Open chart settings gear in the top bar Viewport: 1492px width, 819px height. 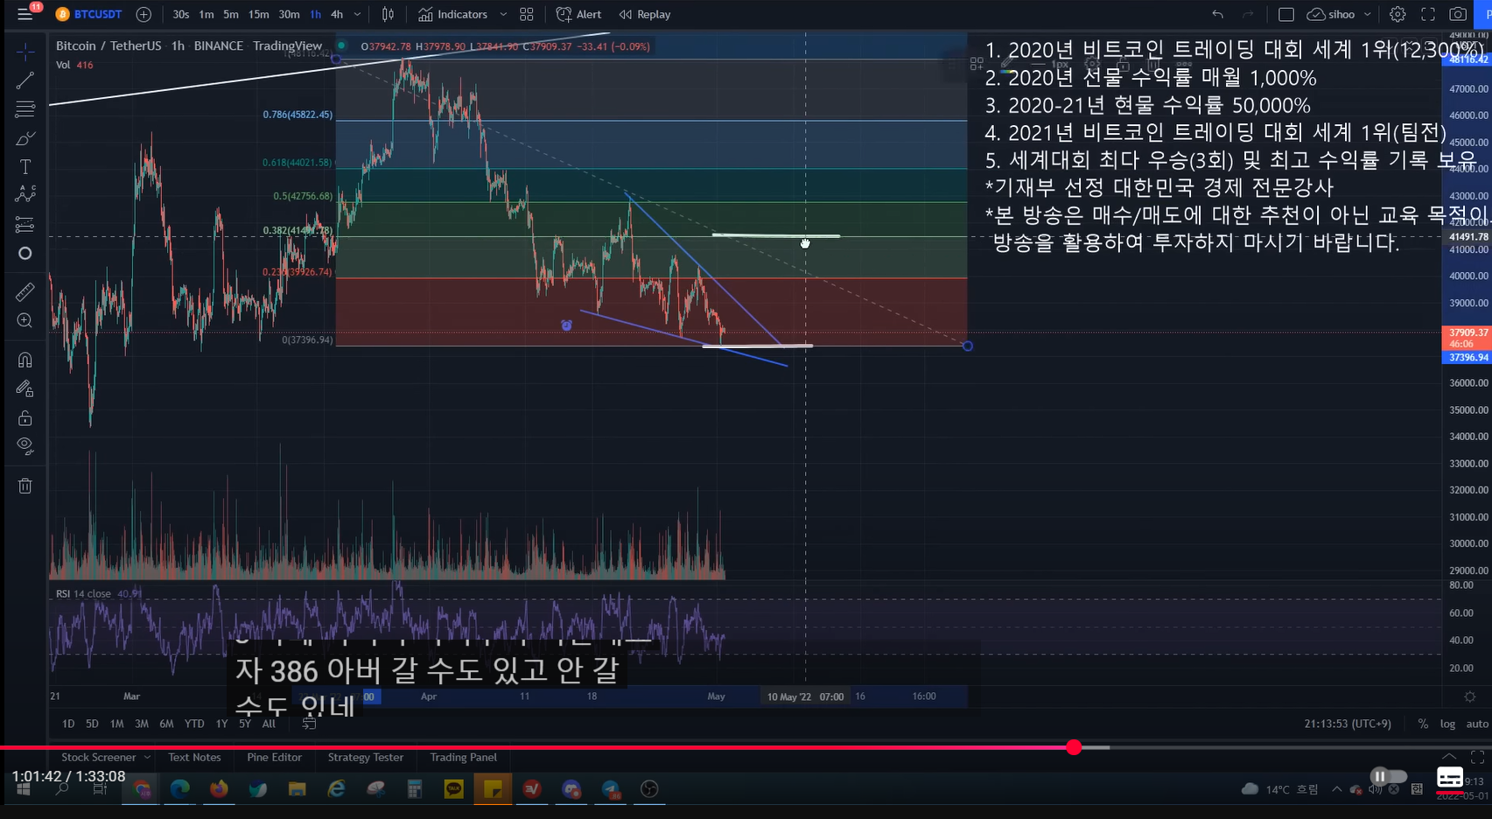[1397, 14]
